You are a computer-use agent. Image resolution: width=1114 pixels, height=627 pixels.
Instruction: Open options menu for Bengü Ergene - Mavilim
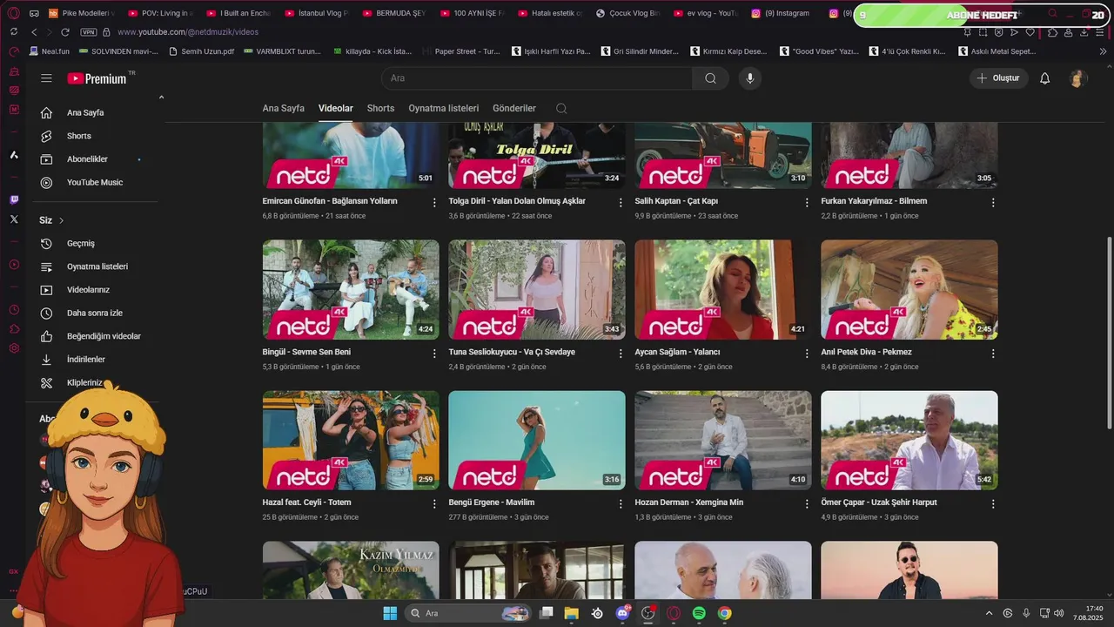click(x=621, y=503)
